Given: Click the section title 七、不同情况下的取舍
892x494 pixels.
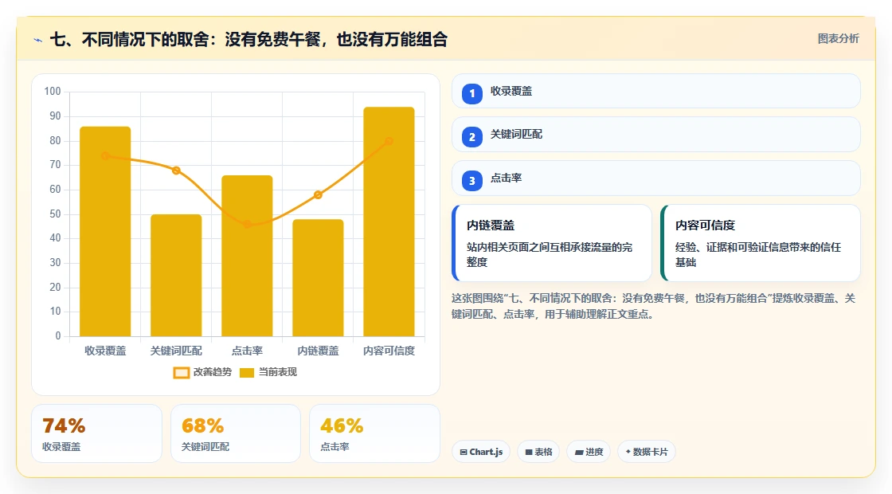Looking at the screenshot, I should point(248,40).
